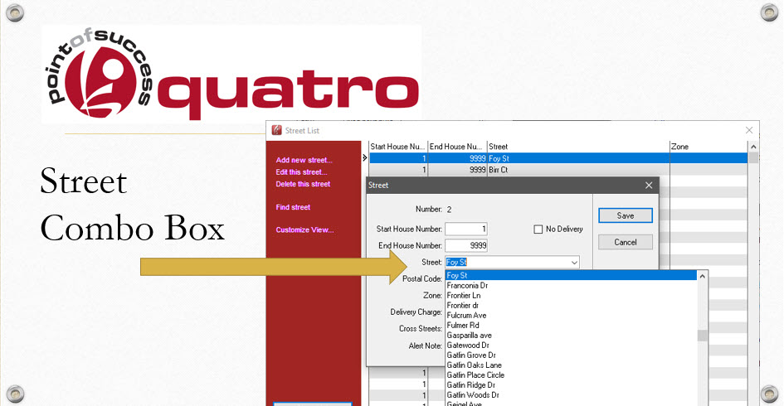Click the Street text field

pos(507,262)
